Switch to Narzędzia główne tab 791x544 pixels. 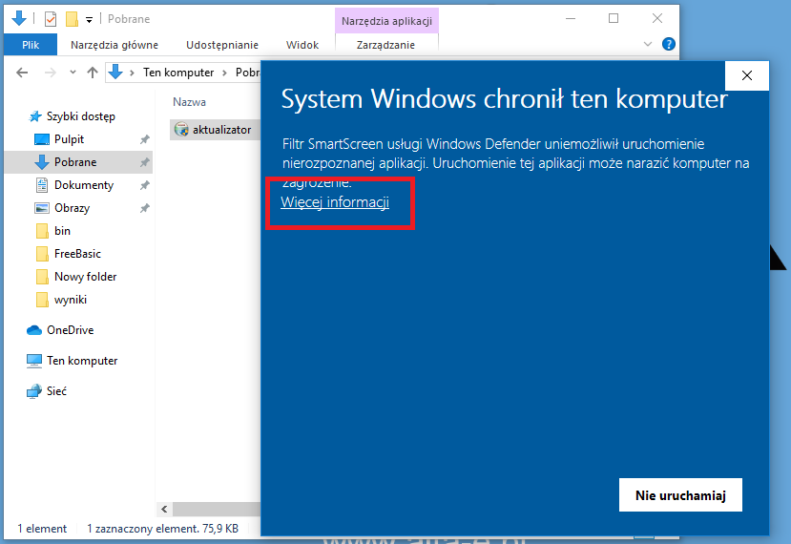pyautogui.click(x=114, y=45)
